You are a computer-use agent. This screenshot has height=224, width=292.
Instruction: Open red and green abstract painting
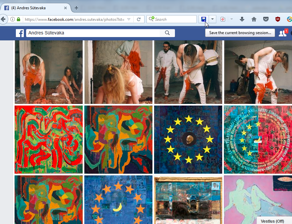pos(49,140)
